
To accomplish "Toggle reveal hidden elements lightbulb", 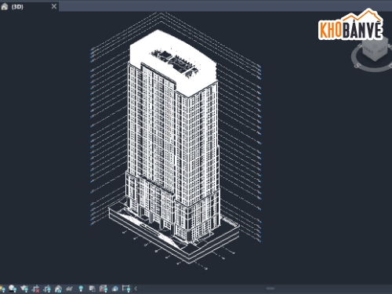I will tap(81, 289).
